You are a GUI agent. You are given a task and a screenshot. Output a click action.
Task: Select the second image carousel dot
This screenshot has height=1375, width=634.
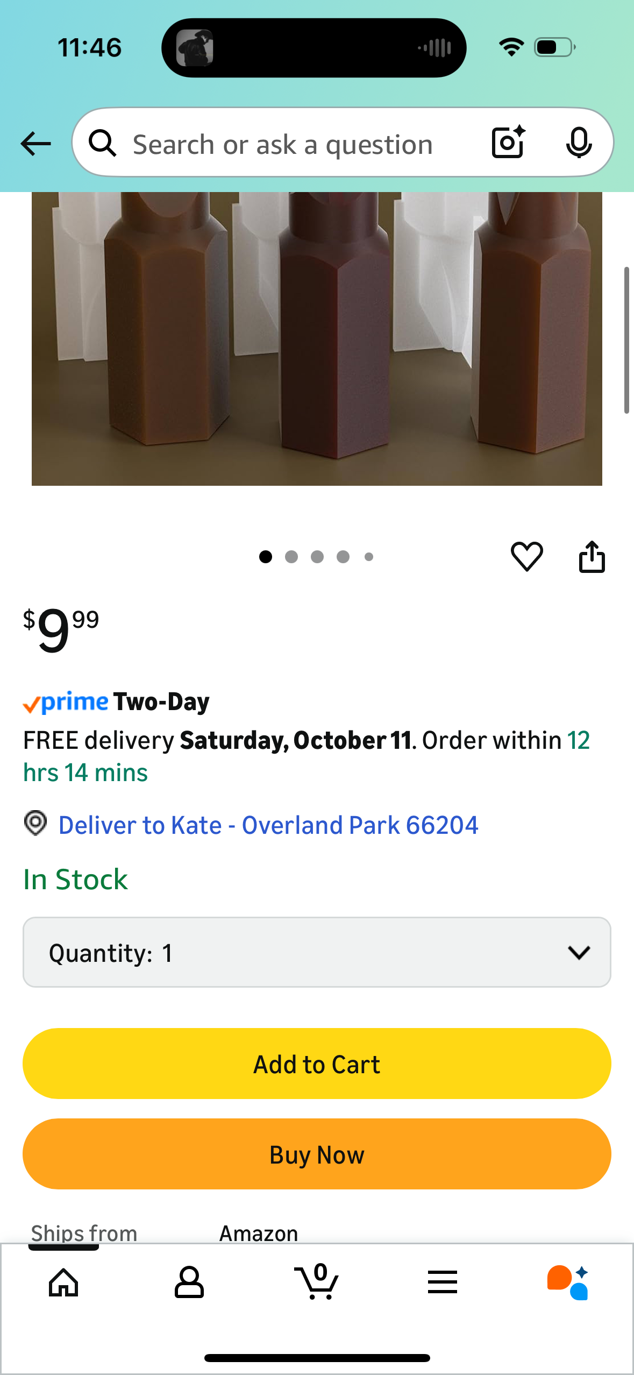291,557
